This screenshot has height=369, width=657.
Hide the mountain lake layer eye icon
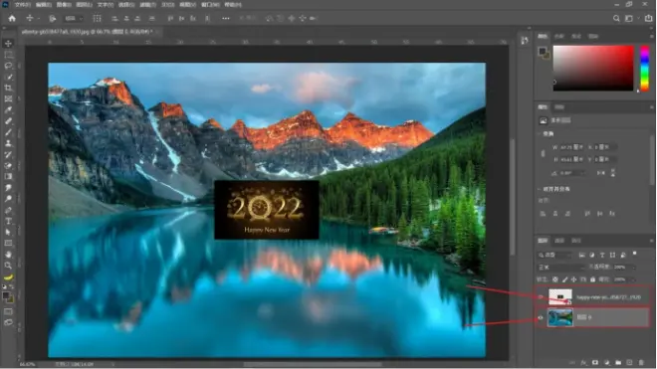pos(541,317)
